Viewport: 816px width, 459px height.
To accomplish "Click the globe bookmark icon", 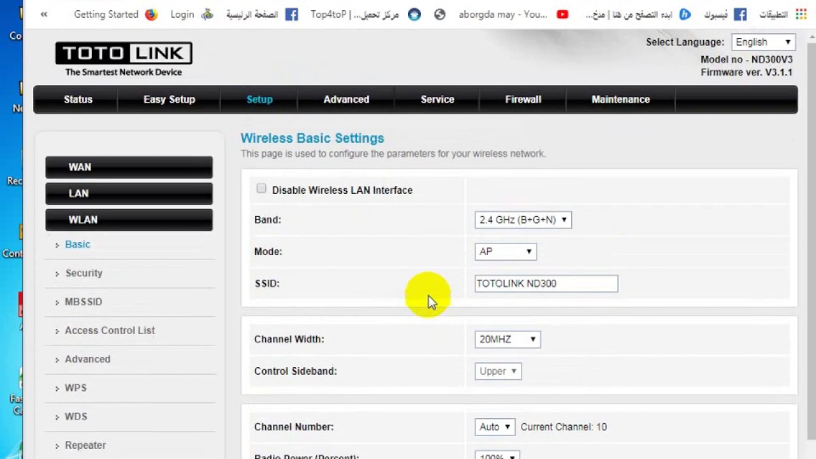I will [440, 14].
